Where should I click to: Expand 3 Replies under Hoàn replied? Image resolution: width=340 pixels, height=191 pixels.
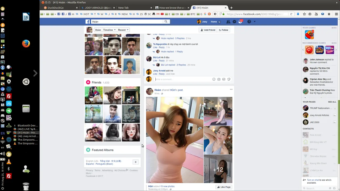tap(180, 38)
